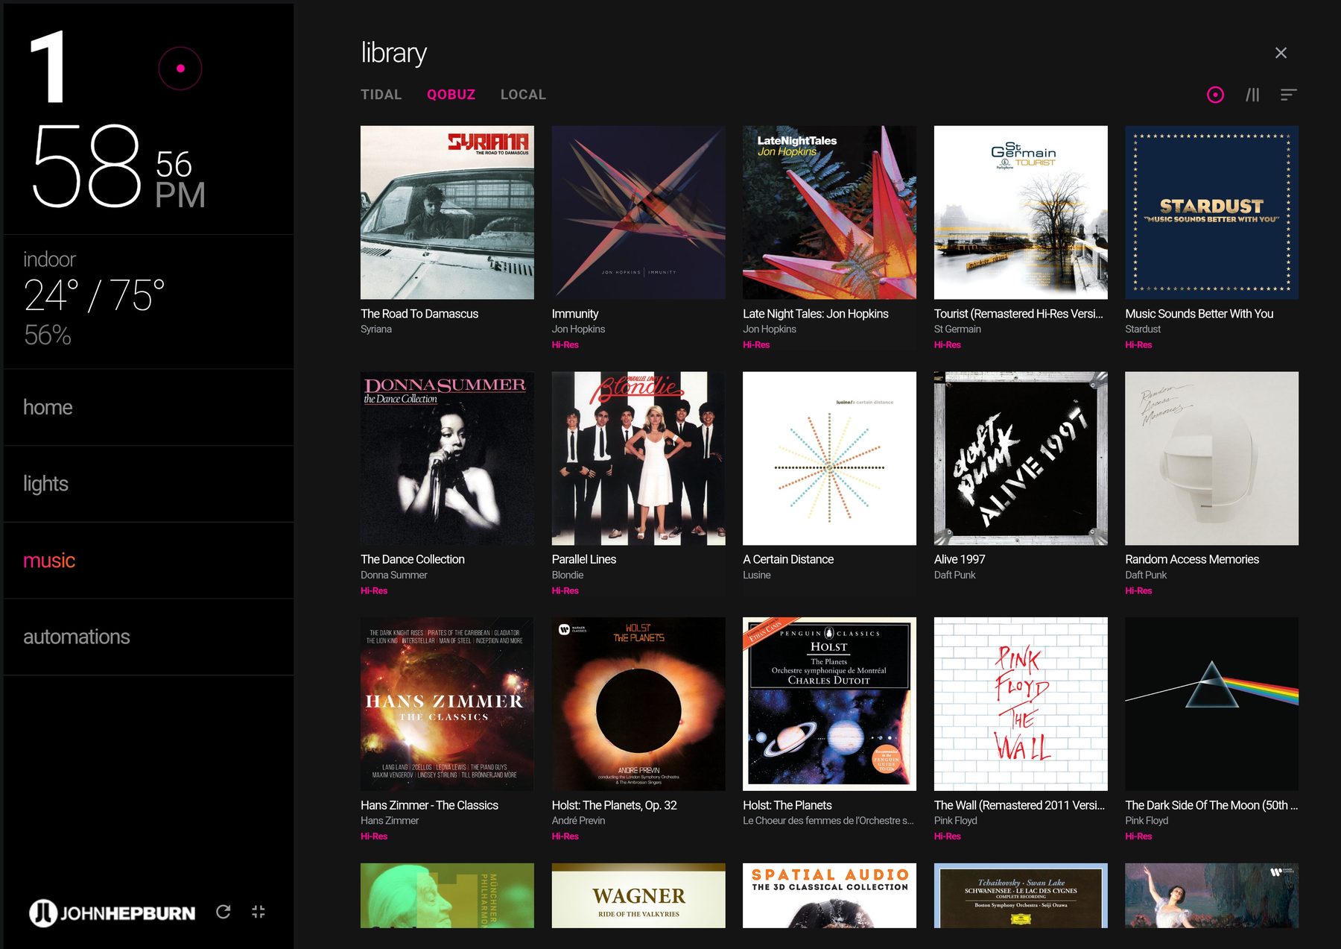Click the artist name "St Germain"
The image size is (1341, 949).
tap(957, 329)
